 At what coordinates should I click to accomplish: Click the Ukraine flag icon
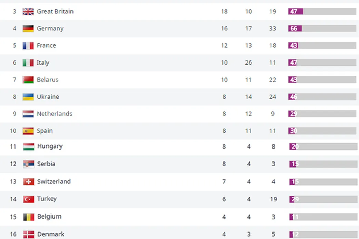coord(28,97)
